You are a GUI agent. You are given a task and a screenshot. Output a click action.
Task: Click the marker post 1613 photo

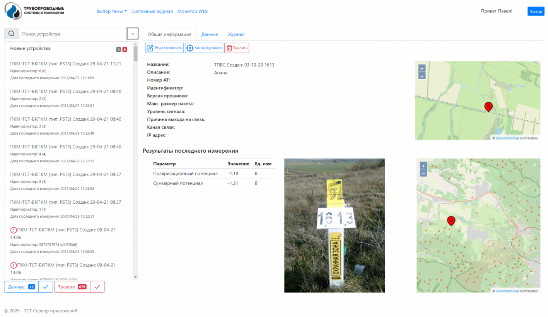335,225
